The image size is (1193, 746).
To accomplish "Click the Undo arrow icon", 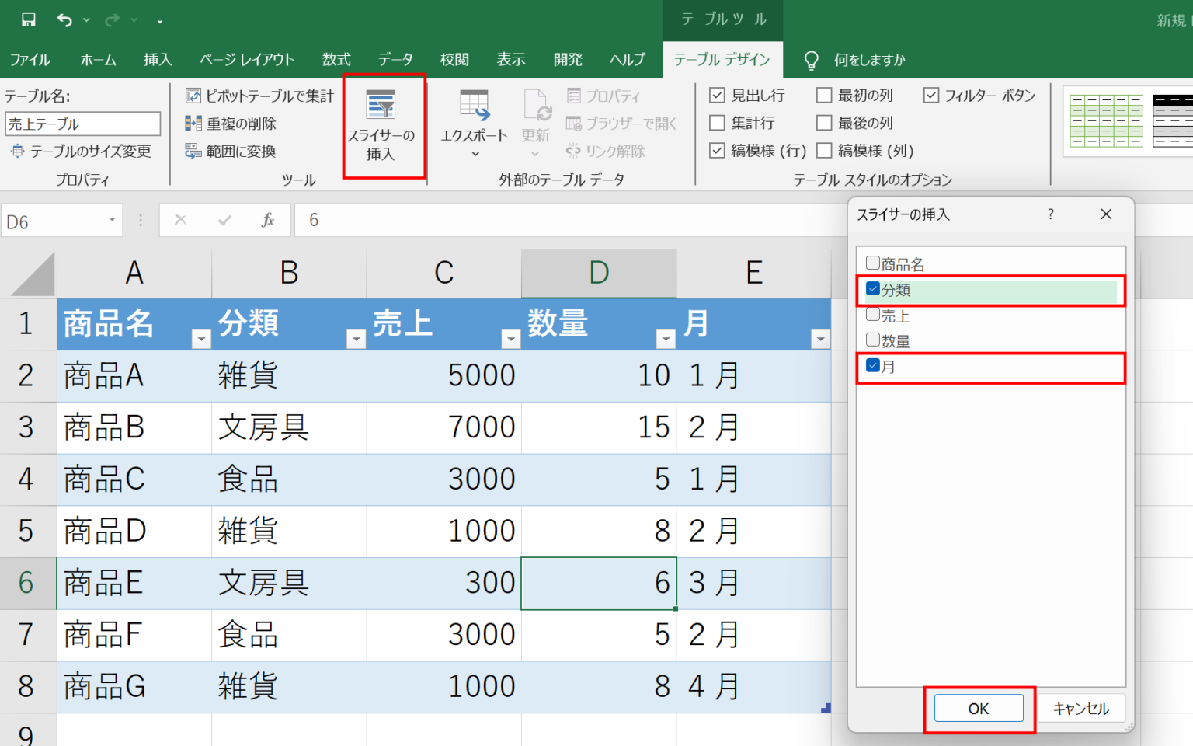I will coord(66,19).
